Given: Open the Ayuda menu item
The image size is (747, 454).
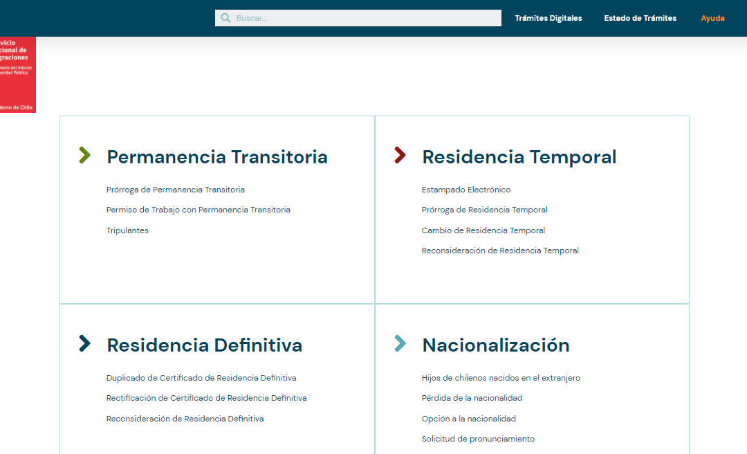Looking at the screenshot, I should coord(712,18).
